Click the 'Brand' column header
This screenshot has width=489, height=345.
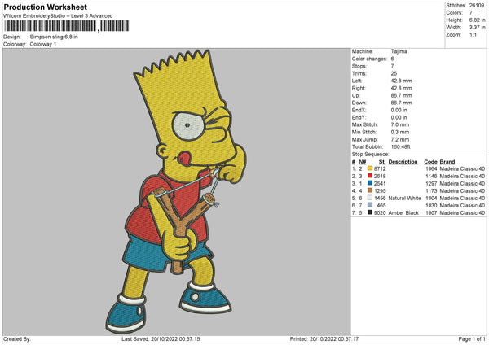(447, 162)
